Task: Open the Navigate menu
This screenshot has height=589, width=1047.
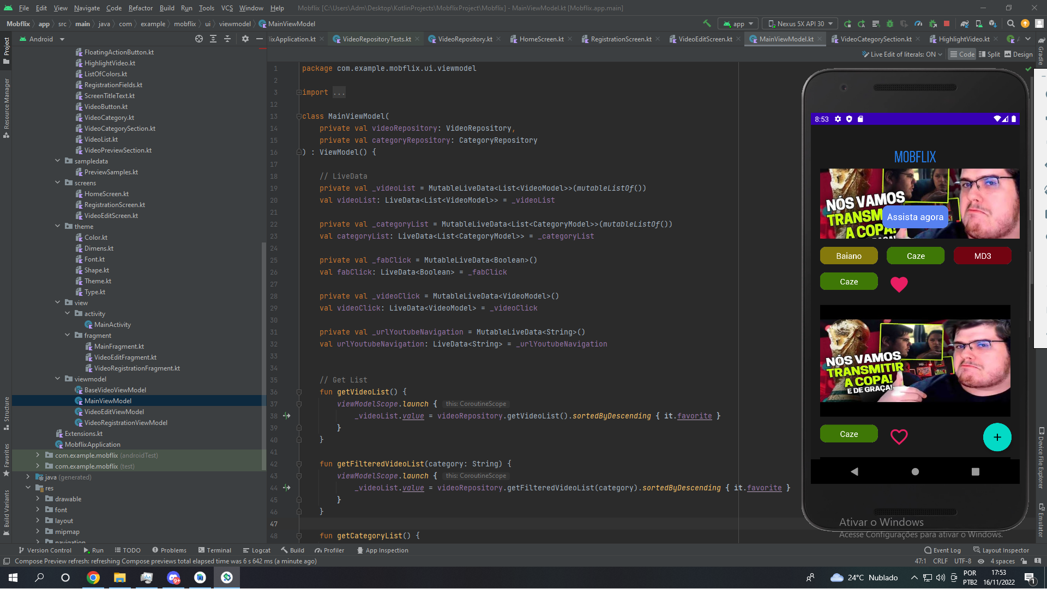Action: point(87,8)
